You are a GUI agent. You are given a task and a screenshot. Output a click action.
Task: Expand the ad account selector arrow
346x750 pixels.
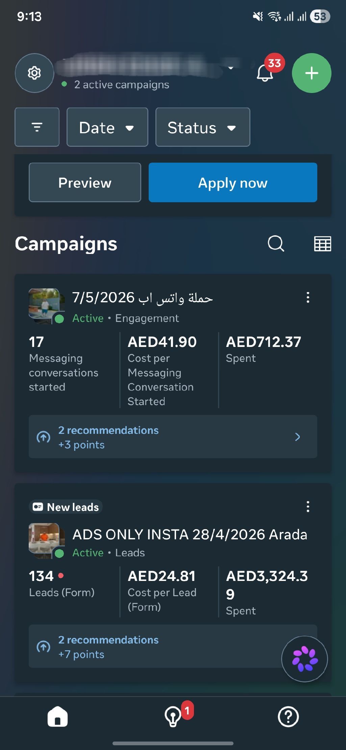(x=231, y=68)
